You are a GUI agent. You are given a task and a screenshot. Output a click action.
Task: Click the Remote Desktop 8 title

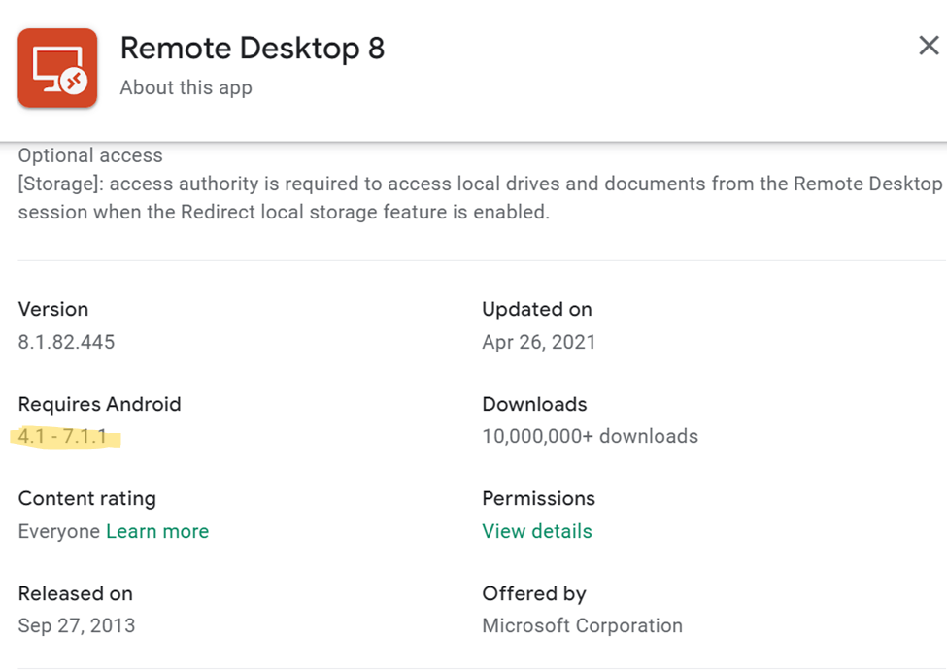point(253,48)
